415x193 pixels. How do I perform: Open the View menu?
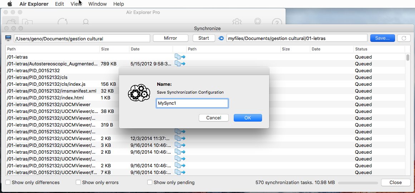click(76, 4)
